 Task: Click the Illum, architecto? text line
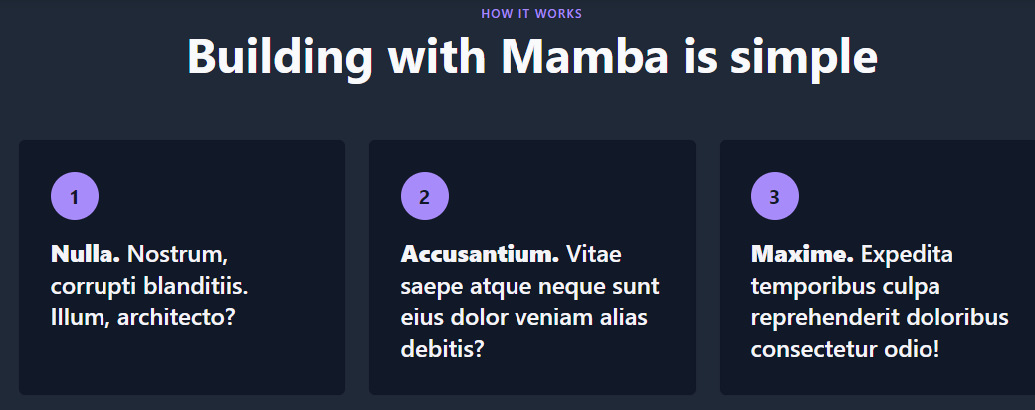(142, 317)
